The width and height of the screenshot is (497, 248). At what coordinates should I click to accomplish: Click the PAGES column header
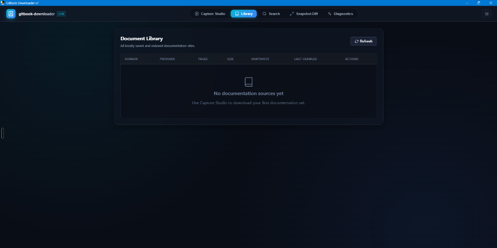[x=203, y=59]
